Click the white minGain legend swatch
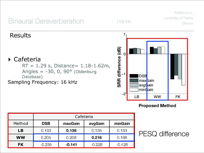The image size is (204, 153). [x=134, y=90]
